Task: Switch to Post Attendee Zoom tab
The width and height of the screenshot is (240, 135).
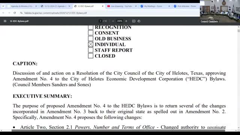Action: pyautogui.click(x=187, y=6)
